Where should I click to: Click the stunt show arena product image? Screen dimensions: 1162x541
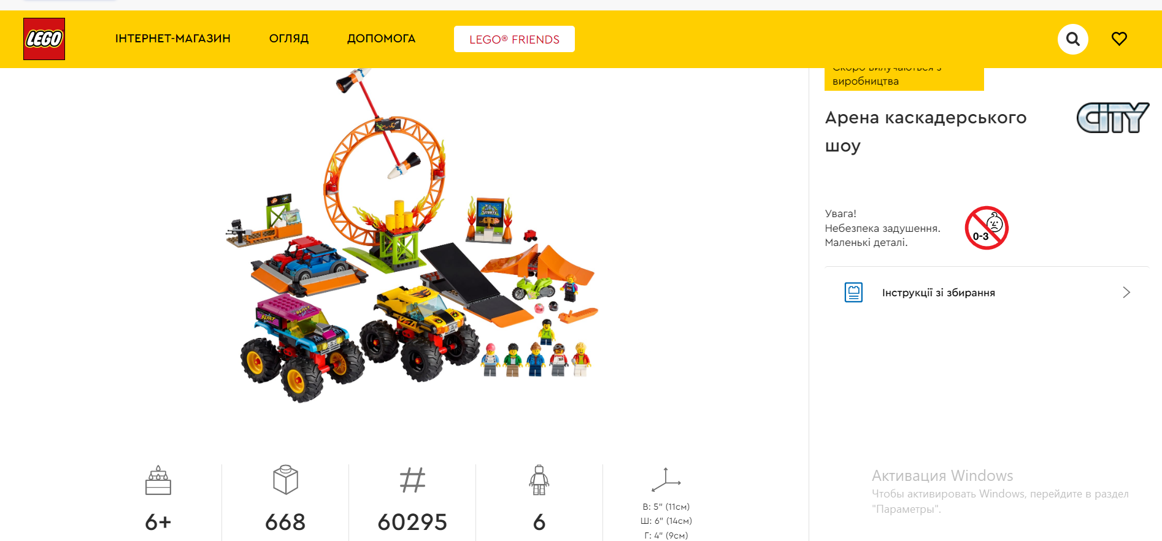point(412,236)
